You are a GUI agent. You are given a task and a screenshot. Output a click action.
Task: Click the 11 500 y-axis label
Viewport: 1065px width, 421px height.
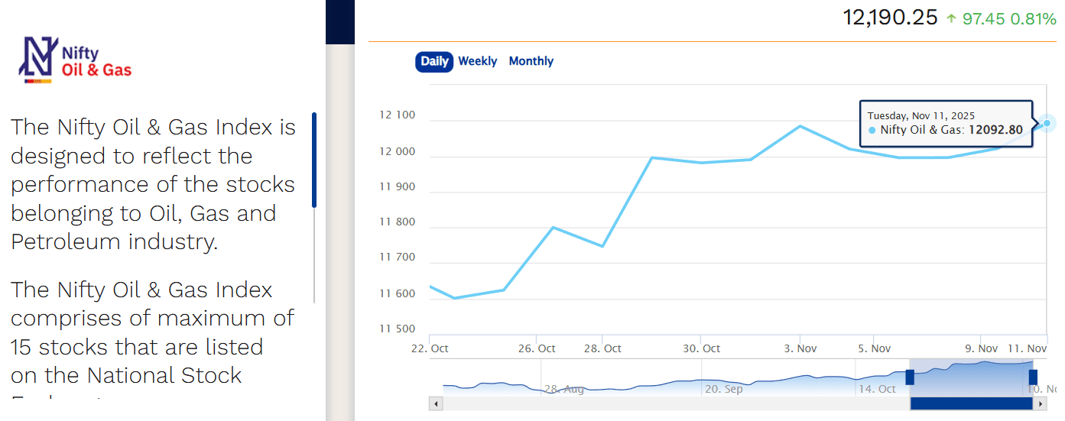pos(398,329)
